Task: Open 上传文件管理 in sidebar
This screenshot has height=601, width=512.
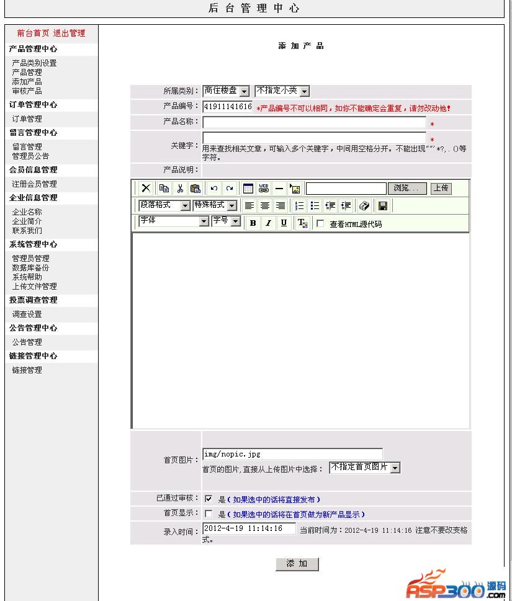Action: [34, 287]
